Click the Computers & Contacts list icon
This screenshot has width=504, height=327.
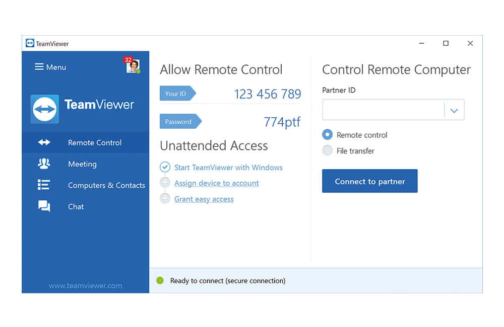[44, 185]
